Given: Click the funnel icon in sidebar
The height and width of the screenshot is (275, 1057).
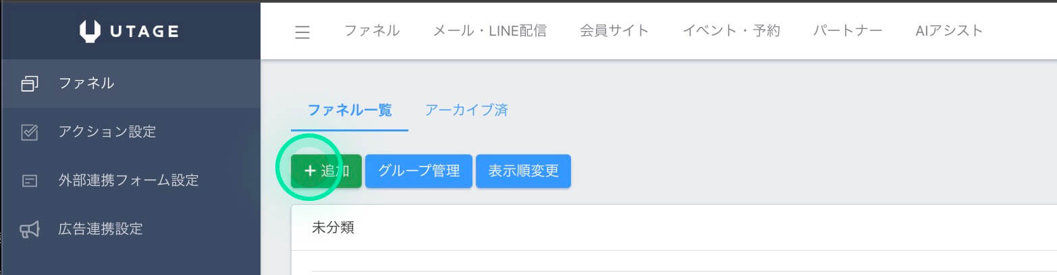Looking at the screenshot, I should click(x=30, y=84).
